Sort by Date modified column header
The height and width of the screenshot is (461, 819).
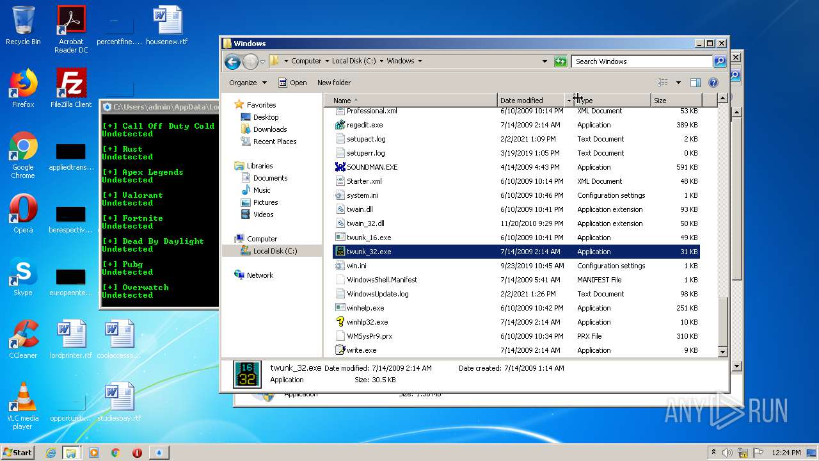click(531, 101)
